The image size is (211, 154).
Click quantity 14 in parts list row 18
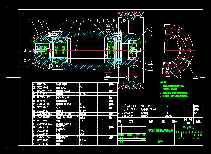click(78, 101)
